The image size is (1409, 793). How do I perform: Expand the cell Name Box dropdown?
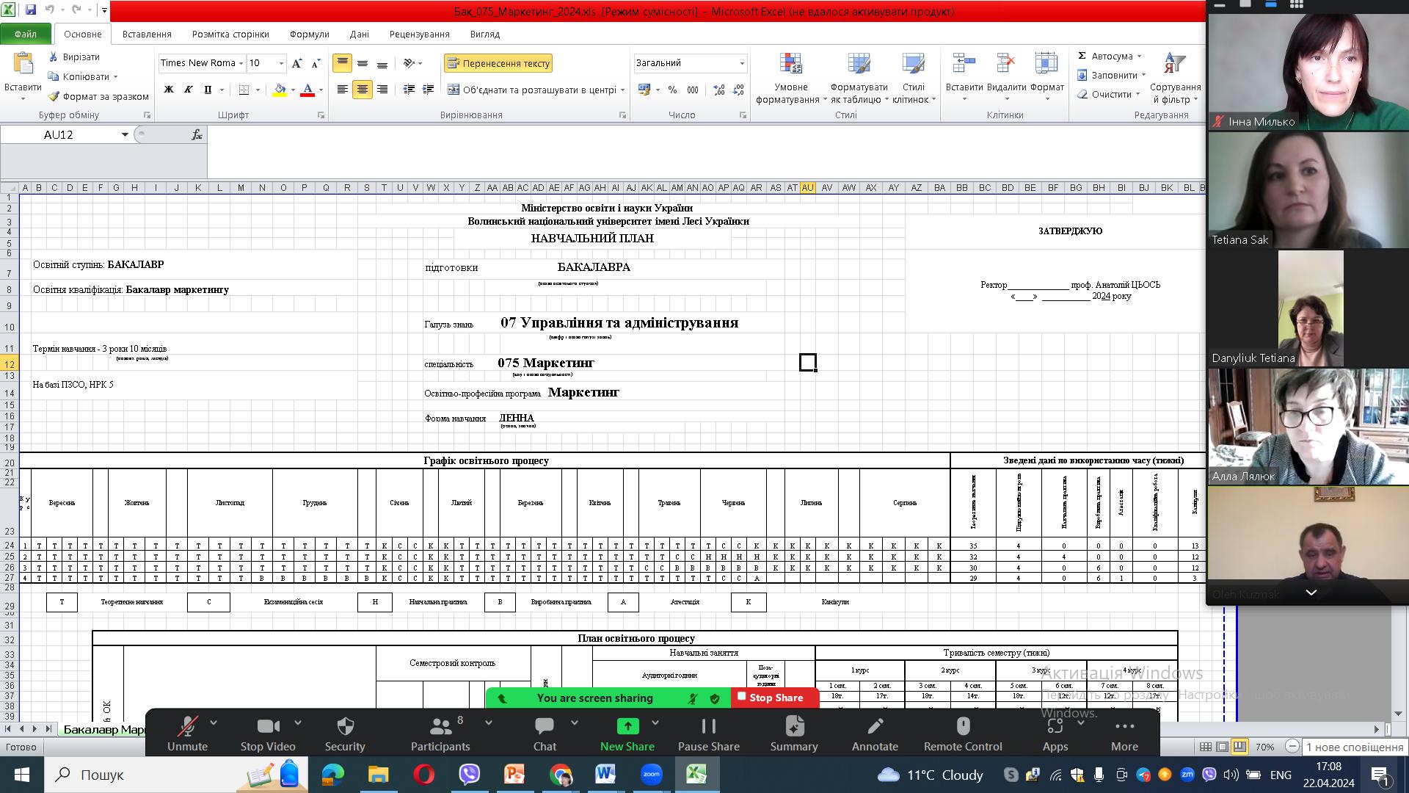(x=125, y=134)
